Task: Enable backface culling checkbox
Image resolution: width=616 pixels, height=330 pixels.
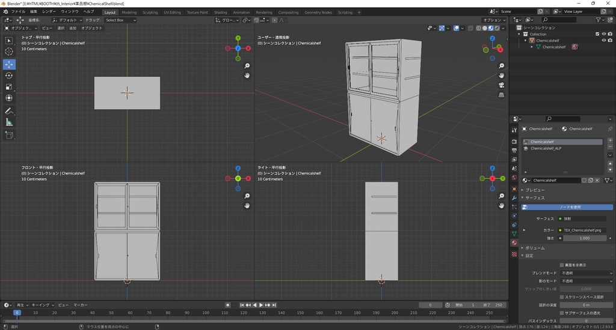Action: click(562, 265)
